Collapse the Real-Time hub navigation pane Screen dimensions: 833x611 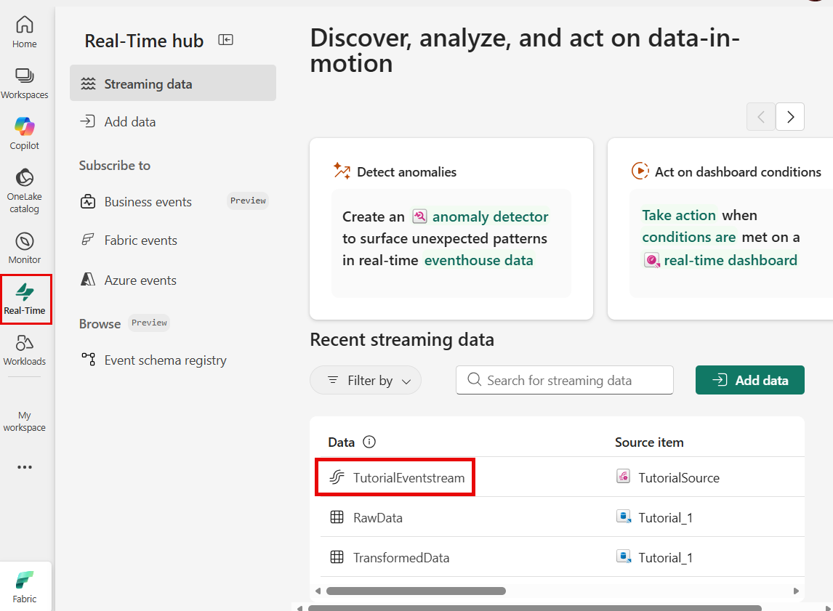(x=226, y=40)
